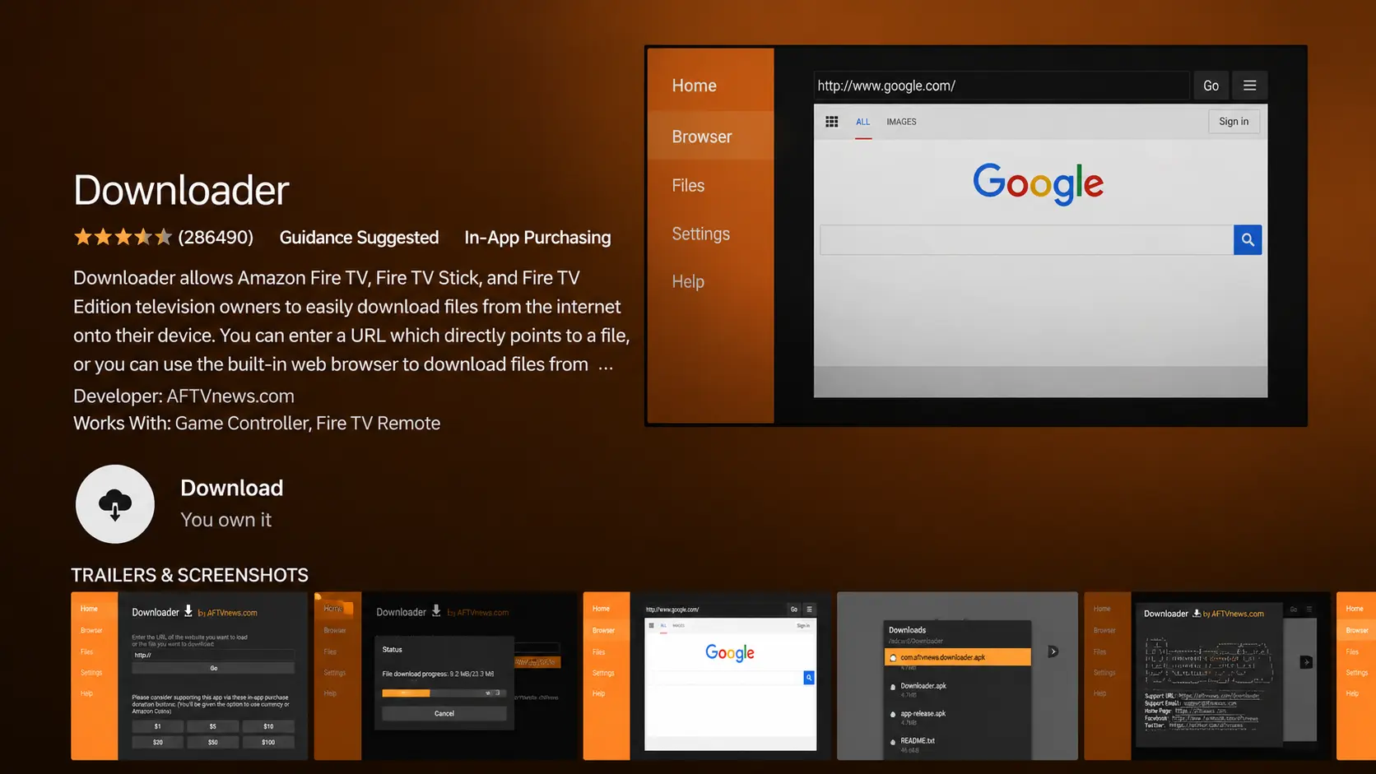
Task: Click the blue Google search magnifier icon
Action: pos(1248,239)
